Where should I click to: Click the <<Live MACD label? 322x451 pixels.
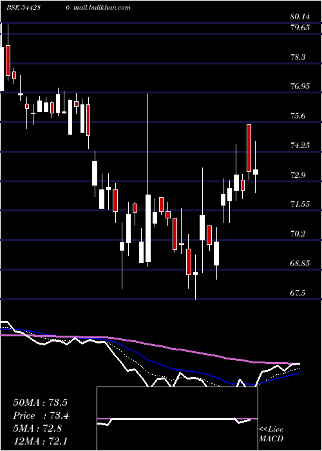[x=271, y=434]
